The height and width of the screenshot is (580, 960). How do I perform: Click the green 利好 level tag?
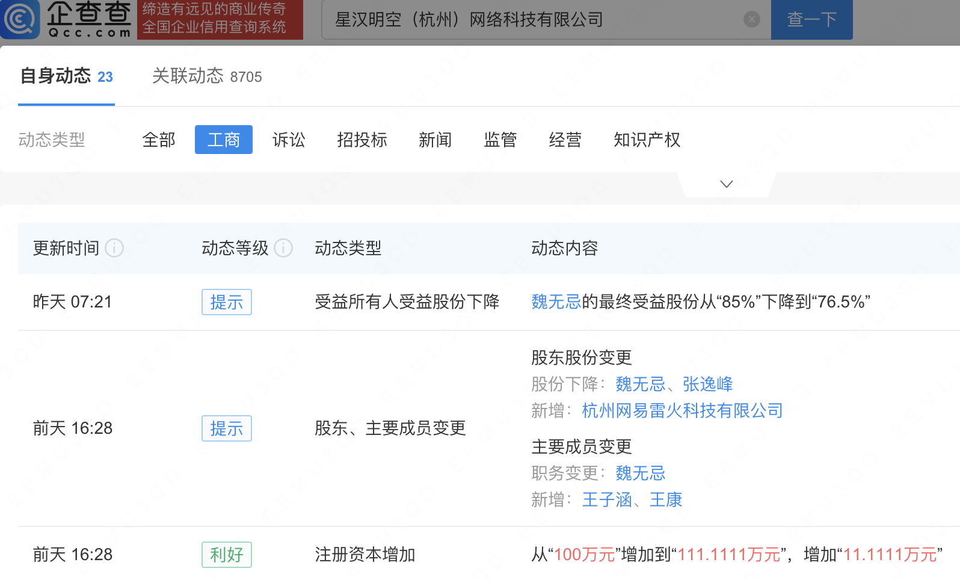click(226, 554)
